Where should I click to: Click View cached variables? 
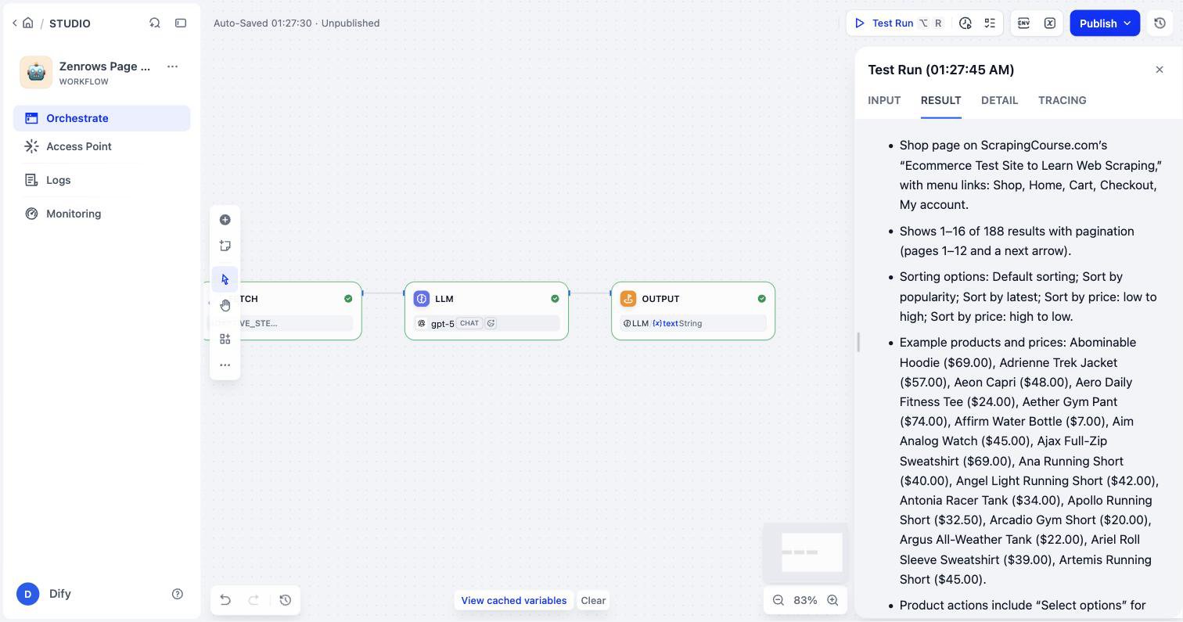click(513, 600)
